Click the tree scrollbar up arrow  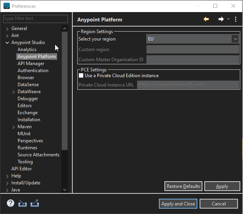pos(64,28)
